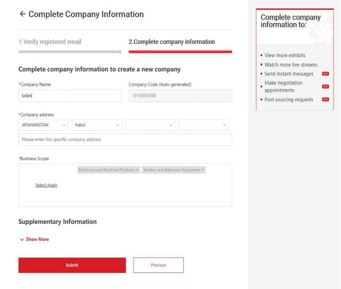Click the back arrow beside Complete Company Information
Image resolution: width=341 pixels, height=289 pixels.
23,14
